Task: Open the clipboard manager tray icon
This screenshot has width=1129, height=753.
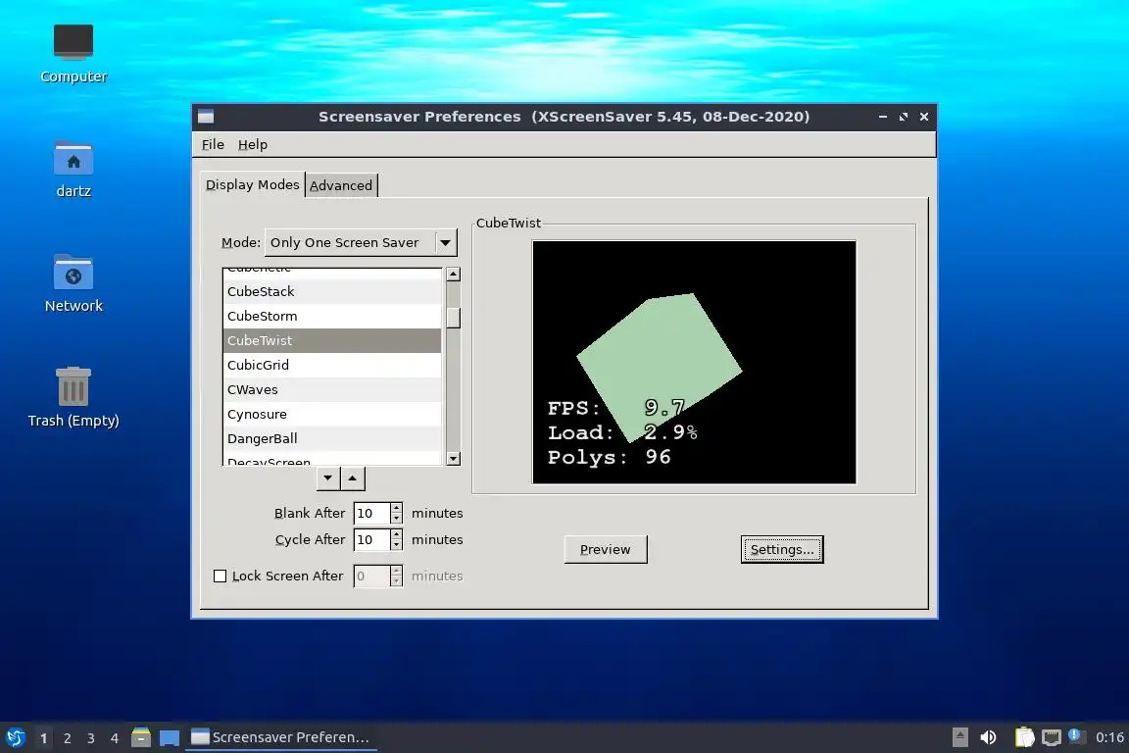Action: coord(1024,737)
